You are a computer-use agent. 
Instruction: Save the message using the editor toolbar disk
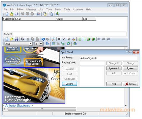click(x=16, y=39)
